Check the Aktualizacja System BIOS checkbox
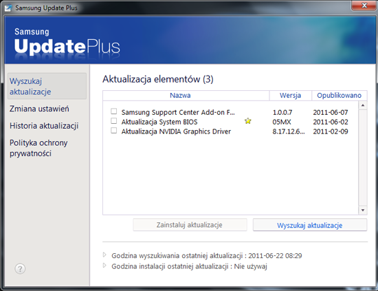The height and width of the screenshot is (291, 378). pos(114,120)
